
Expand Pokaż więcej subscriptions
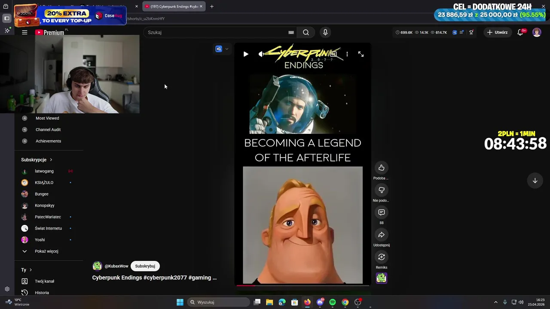[46, 251]
